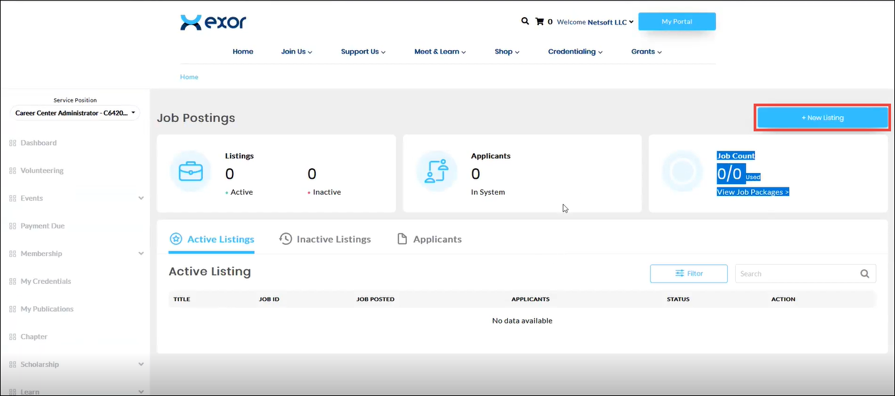Click the search magnifier icon in header
The image size is (895, 396).
tap(525, 21)
